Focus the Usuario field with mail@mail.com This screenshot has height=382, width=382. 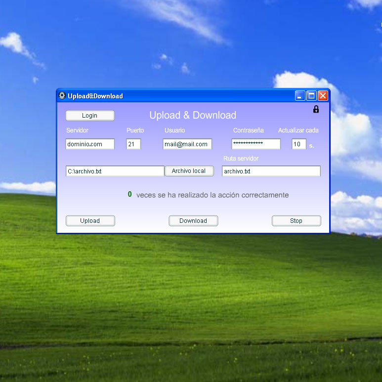187,144
